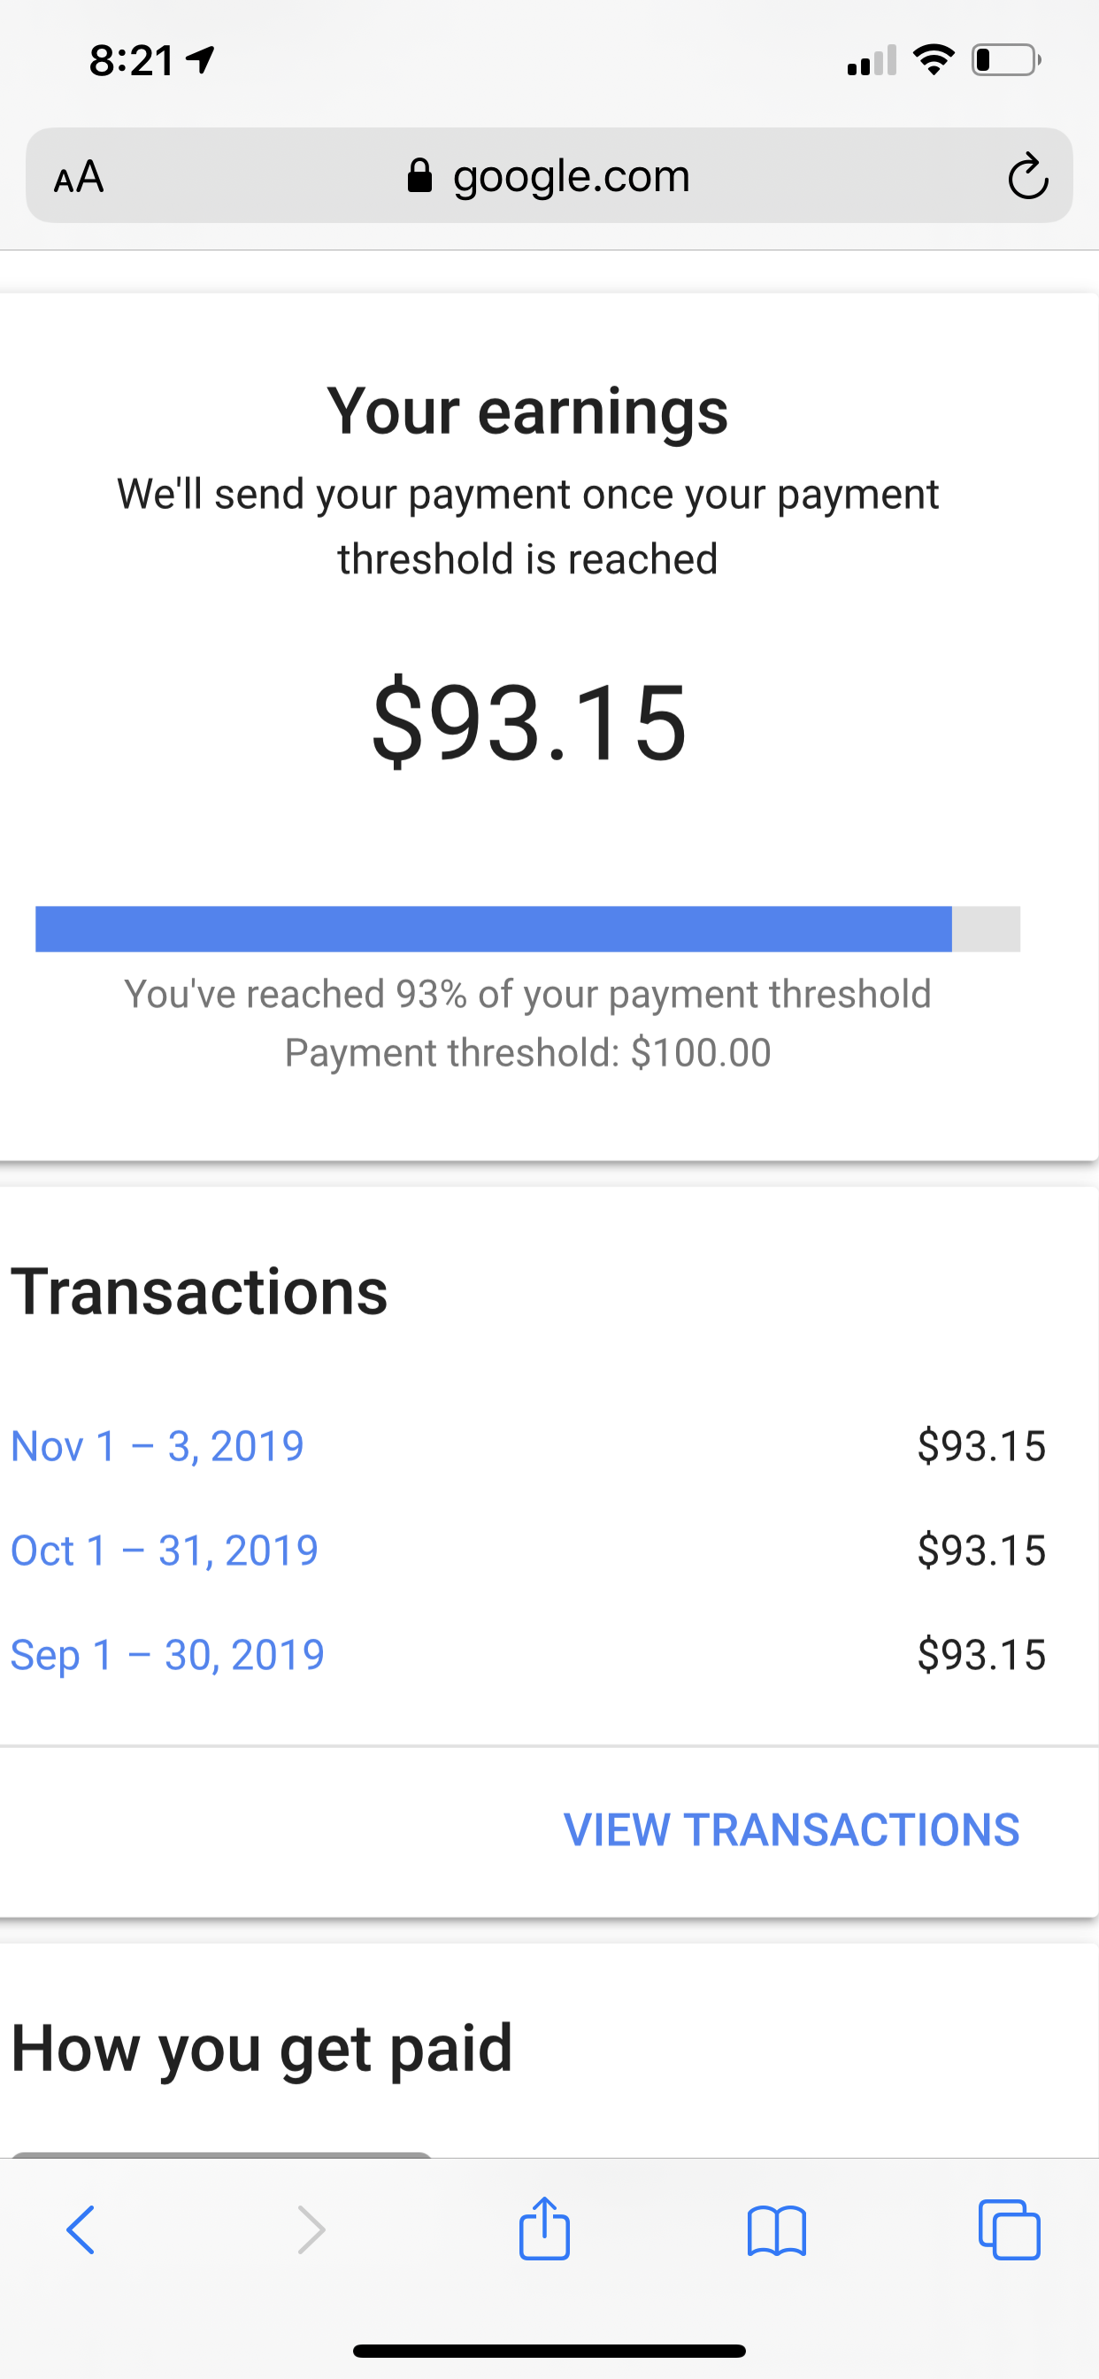Tap the blue payment threshold progress bar
Image resolution: width=1099 pixels, height=2379 pixels.
(493, 928)
